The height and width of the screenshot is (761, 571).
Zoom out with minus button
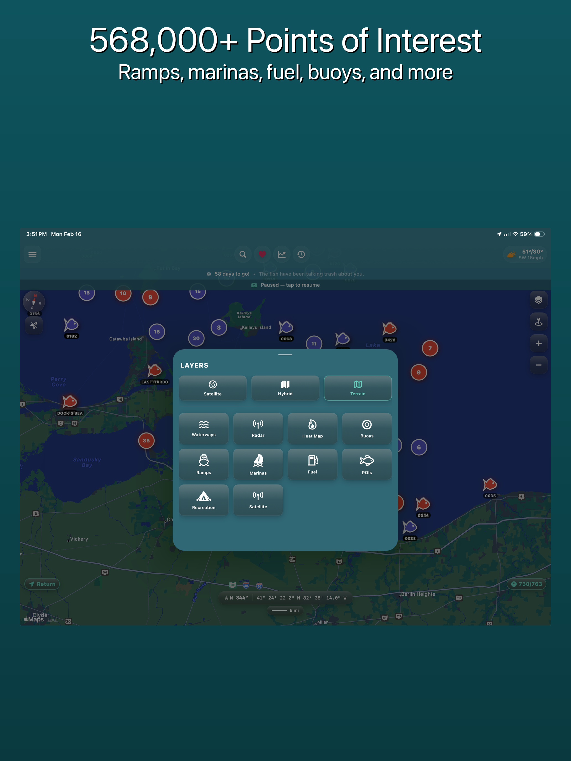(539, 365)
